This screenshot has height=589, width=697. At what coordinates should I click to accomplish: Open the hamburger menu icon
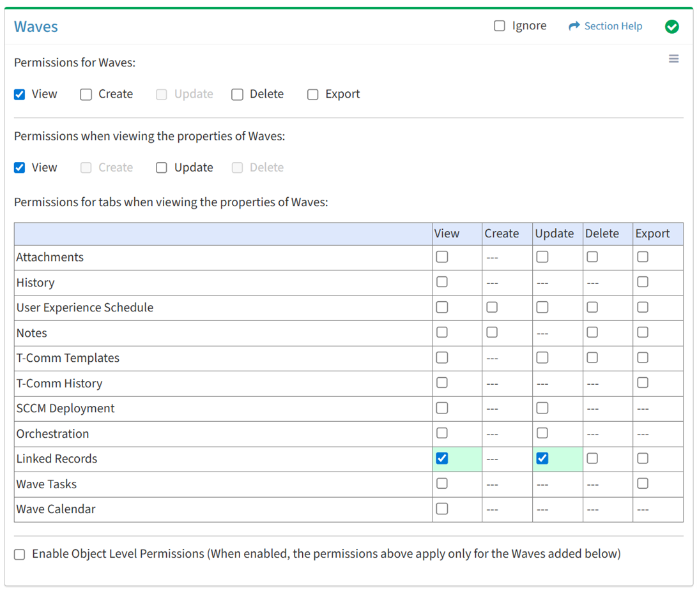click(x=673, y=59)
